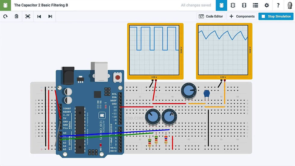
Task: Open the Code Editor
Action: pos(211,16)
